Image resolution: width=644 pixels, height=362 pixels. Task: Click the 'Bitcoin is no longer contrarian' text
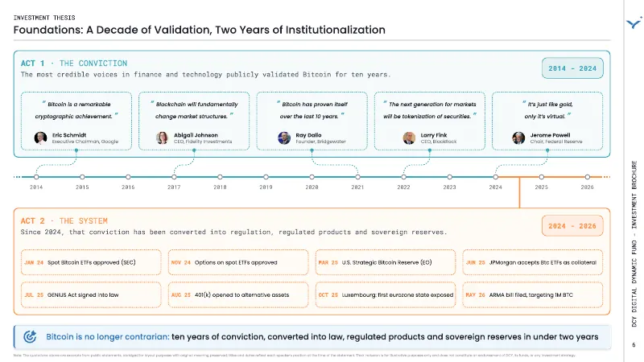point(108,336)
